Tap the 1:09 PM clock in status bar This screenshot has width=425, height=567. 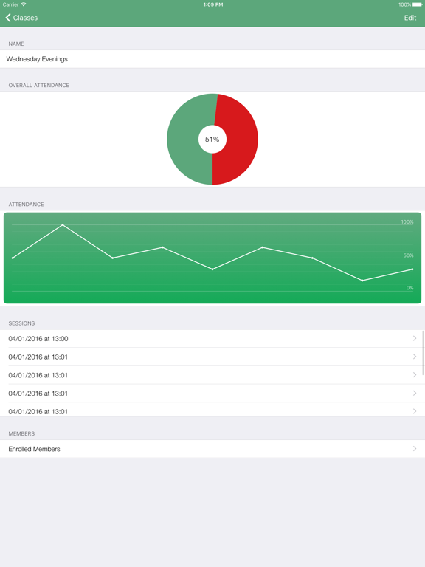tap(212, 4)
